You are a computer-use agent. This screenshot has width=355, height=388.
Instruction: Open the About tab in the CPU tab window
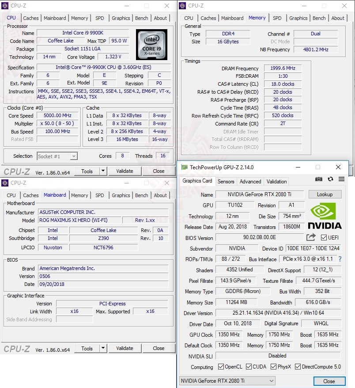160,18
